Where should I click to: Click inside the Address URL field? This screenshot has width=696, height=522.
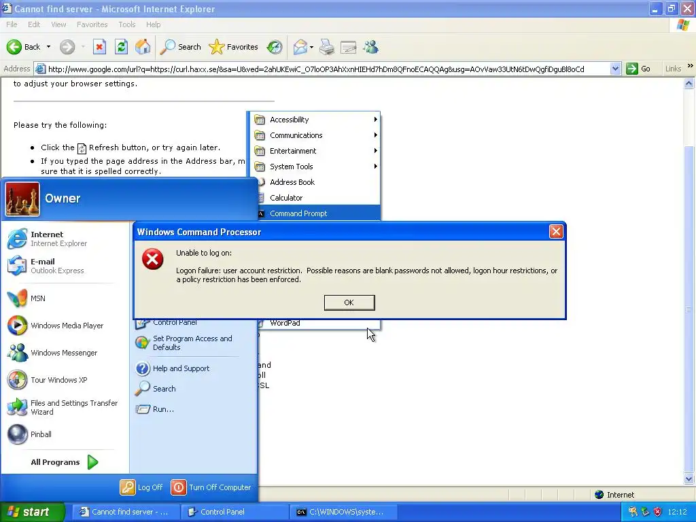327,69
